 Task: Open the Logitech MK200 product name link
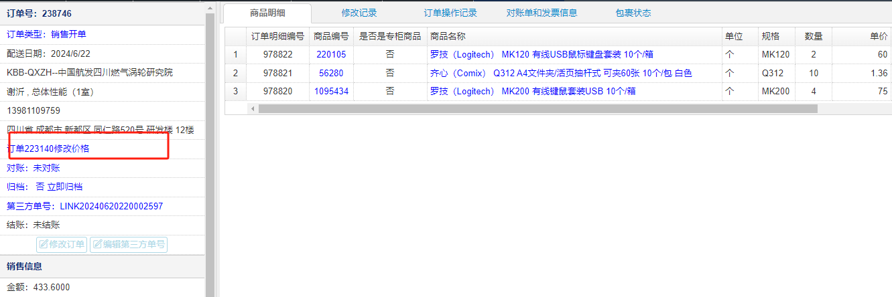pyautogui.click(x=533, y=91)
